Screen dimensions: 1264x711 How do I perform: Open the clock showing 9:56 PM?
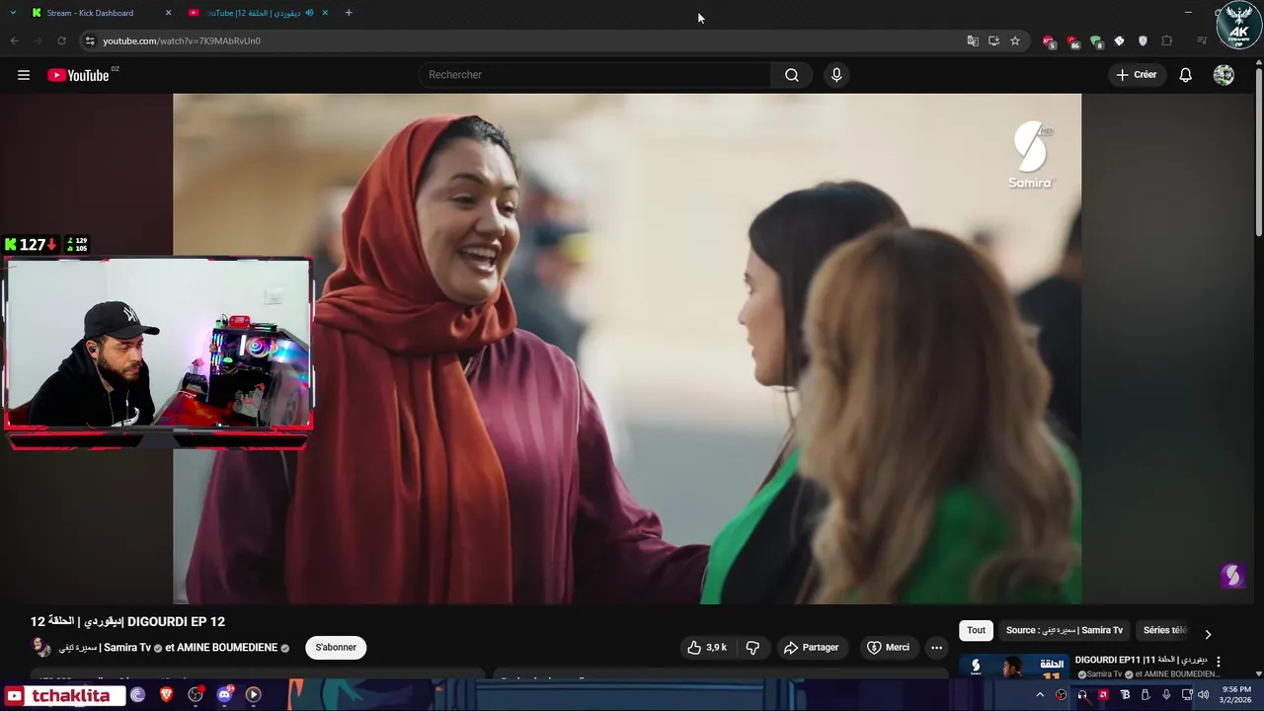click(x=1236, y=695)
